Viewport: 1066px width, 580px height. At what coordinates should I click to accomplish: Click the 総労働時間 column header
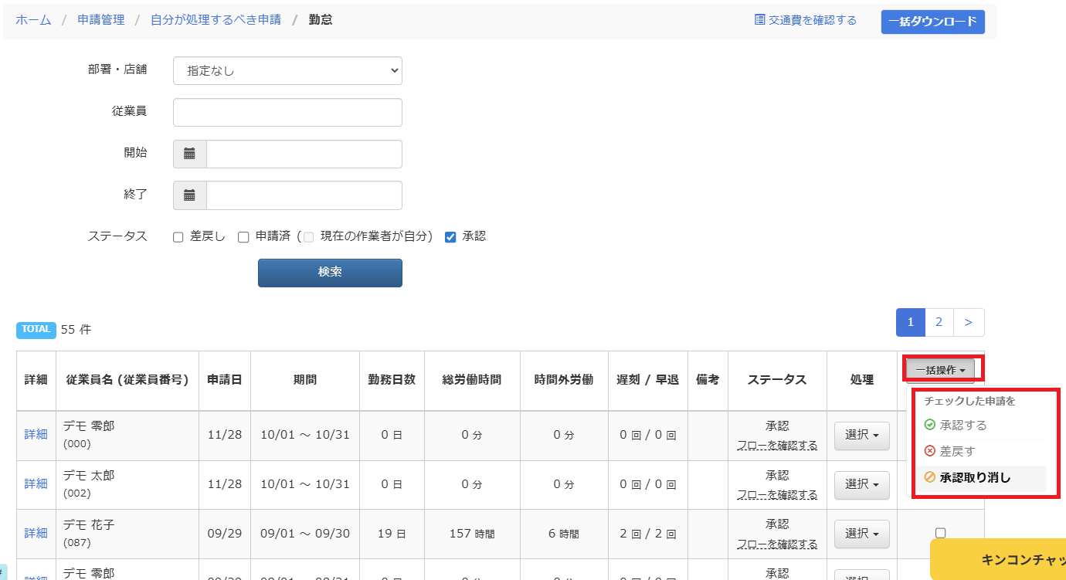pyautogui.click(x=472, y=380)
